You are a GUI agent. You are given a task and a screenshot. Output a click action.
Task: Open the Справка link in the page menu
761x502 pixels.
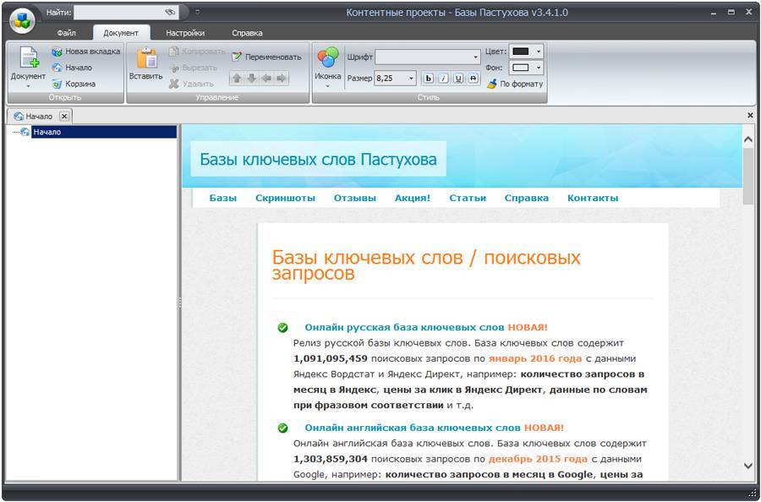[527, 198]
